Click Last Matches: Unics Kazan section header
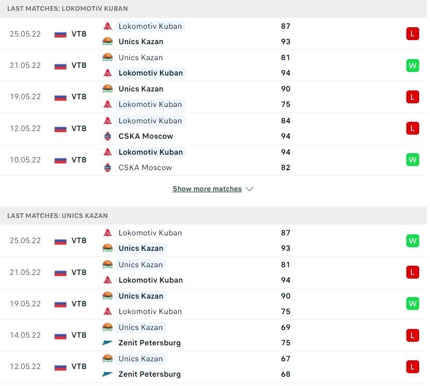430x386 pixels. pos(58,215)
